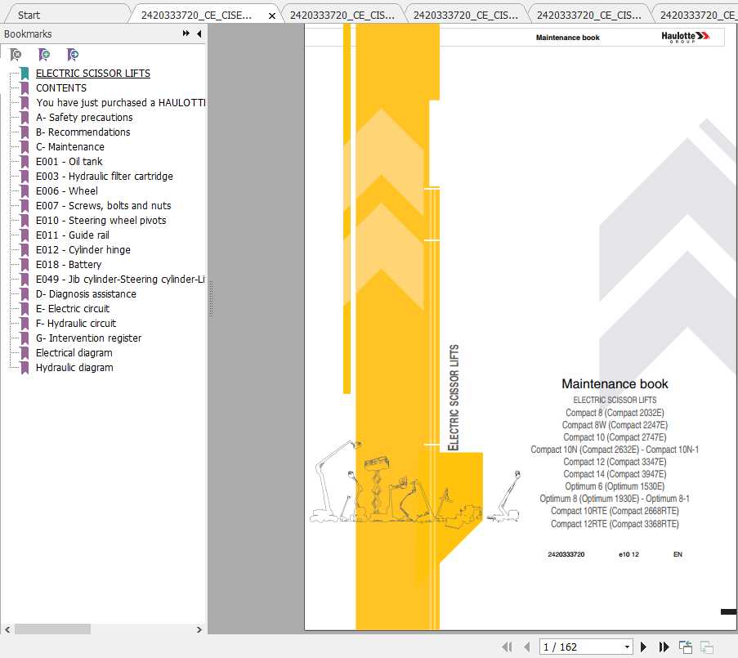738x658 pixels.
Task: Click bookmarks horizontal scrollbar thumb
Action: (52, 629)
